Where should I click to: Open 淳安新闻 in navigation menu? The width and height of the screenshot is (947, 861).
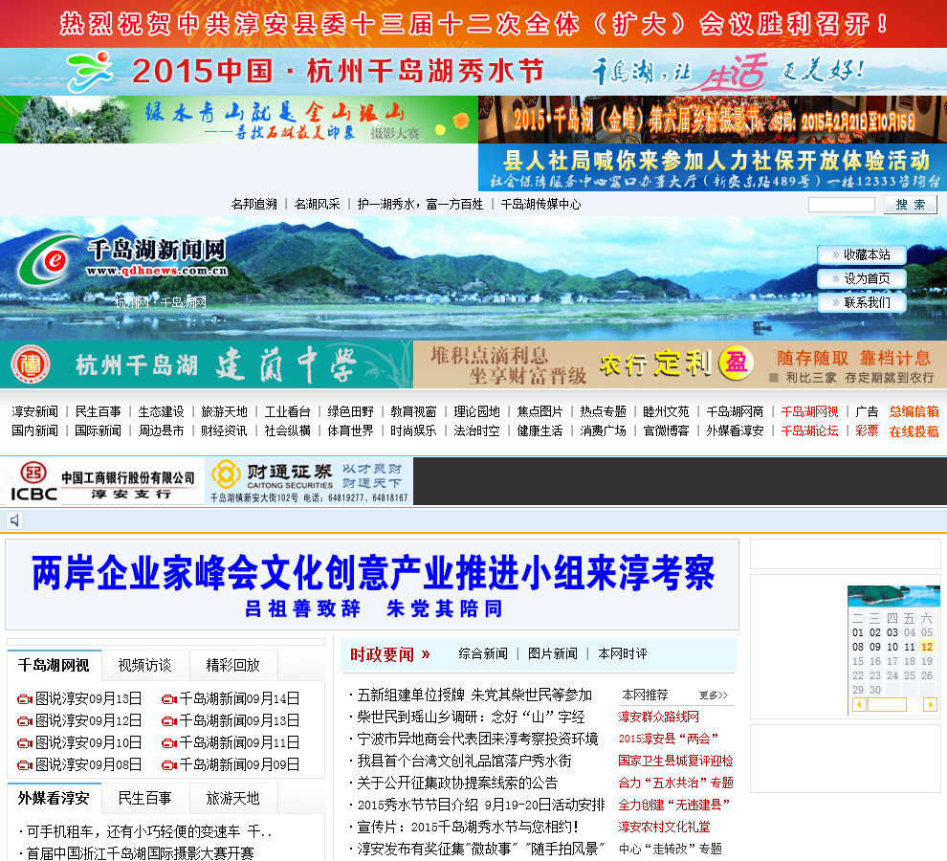point(35,411)
